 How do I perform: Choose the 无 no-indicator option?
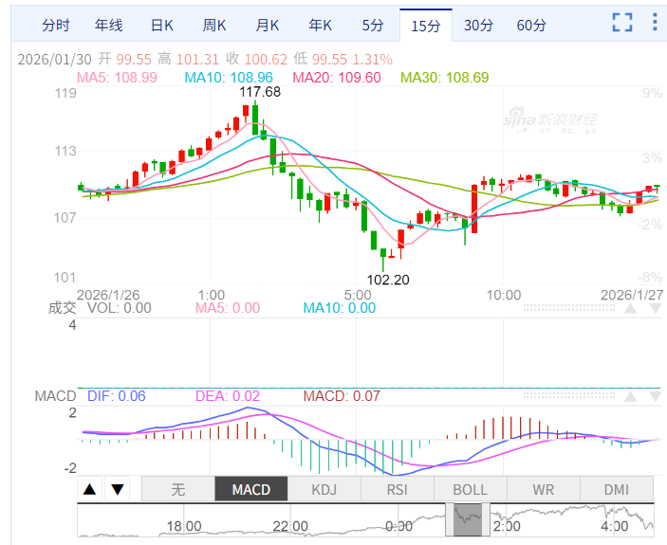coord(178,489)
